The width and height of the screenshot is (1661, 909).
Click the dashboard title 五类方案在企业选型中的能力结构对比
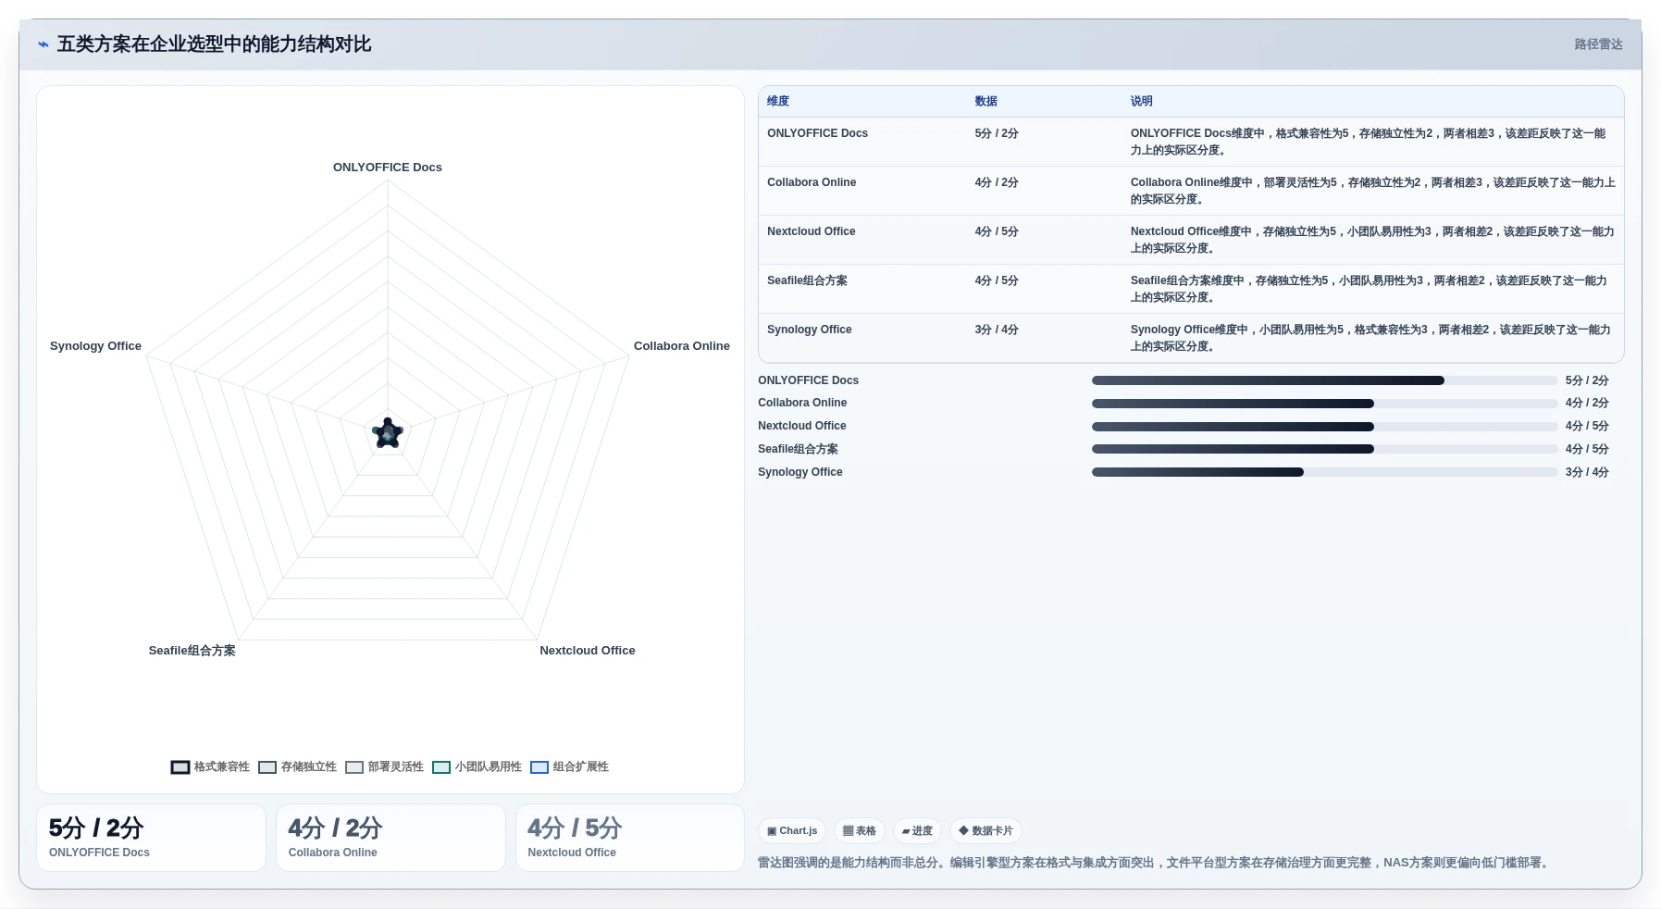214,44
